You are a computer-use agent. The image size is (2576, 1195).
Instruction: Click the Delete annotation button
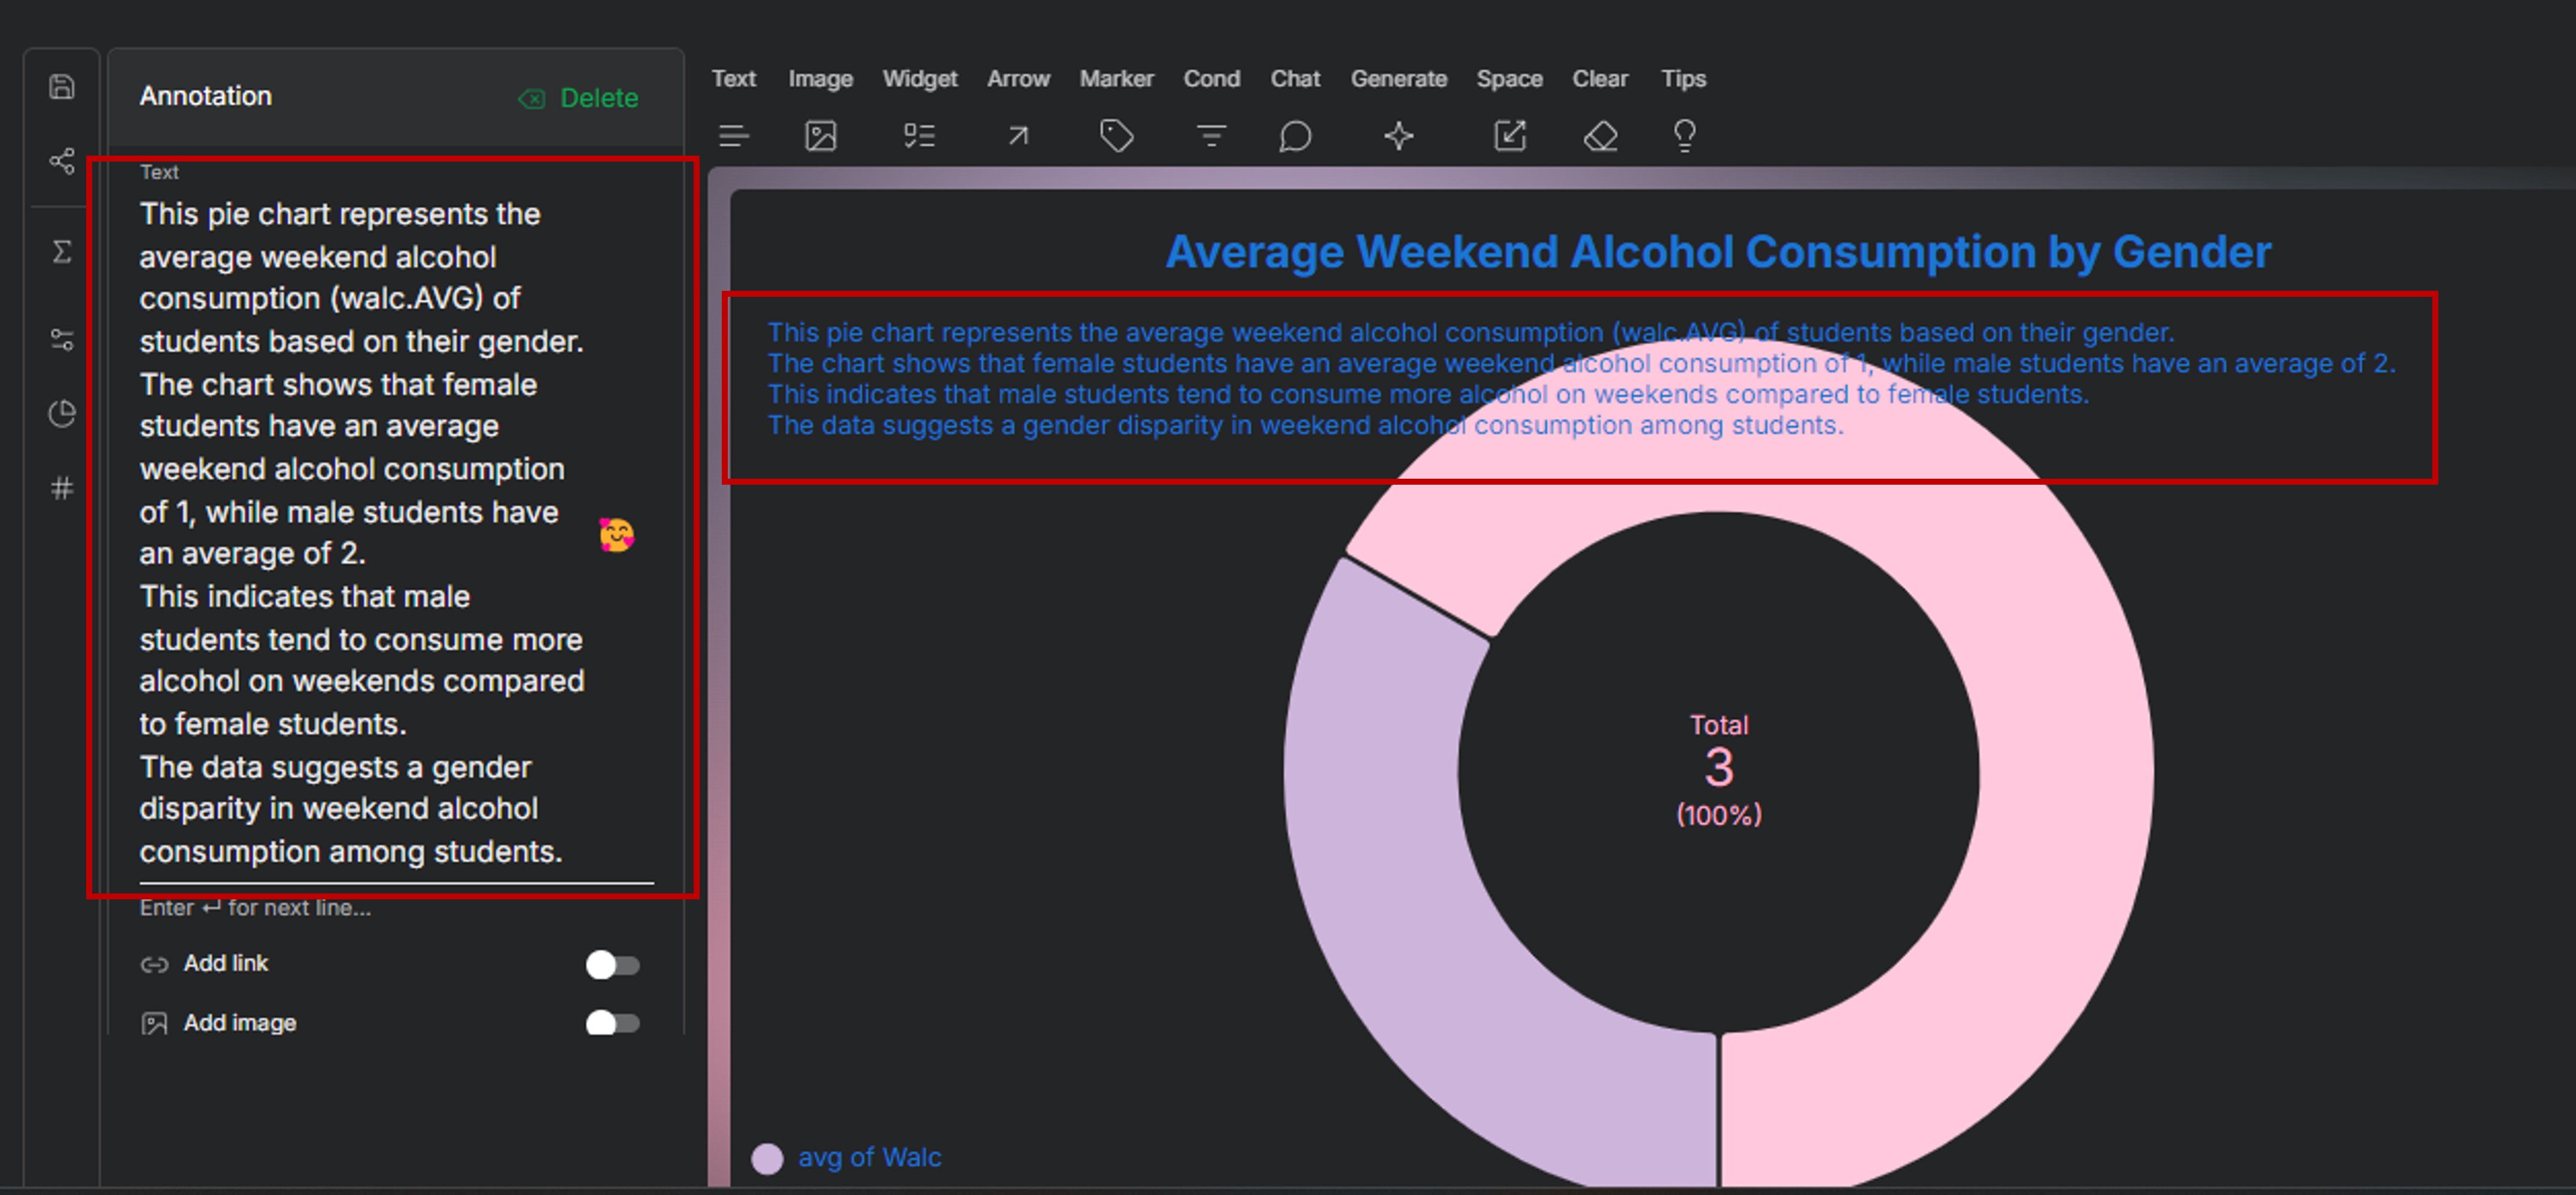tap(579, 98)
